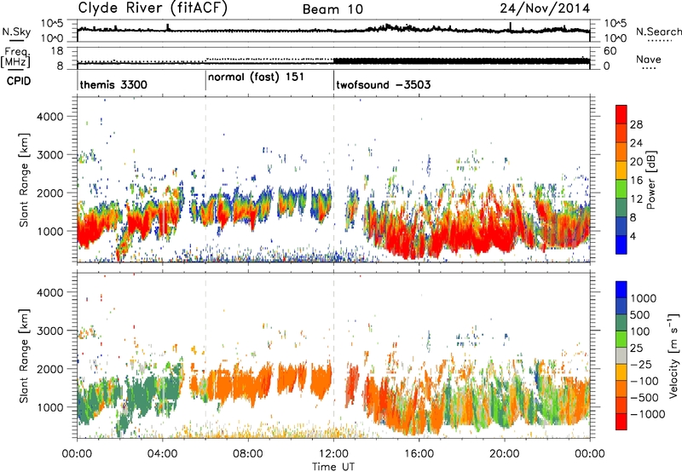Pick the yellow -100 to -25 velocity swatch
Viewport: 682px width, 472px height.
pos(621,372)
